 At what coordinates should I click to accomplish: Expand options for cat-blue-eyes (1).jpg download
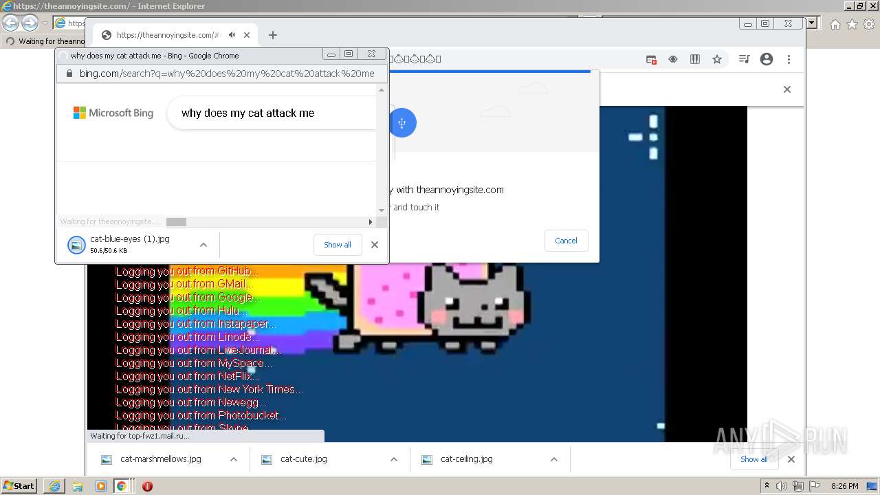[203, 245]
